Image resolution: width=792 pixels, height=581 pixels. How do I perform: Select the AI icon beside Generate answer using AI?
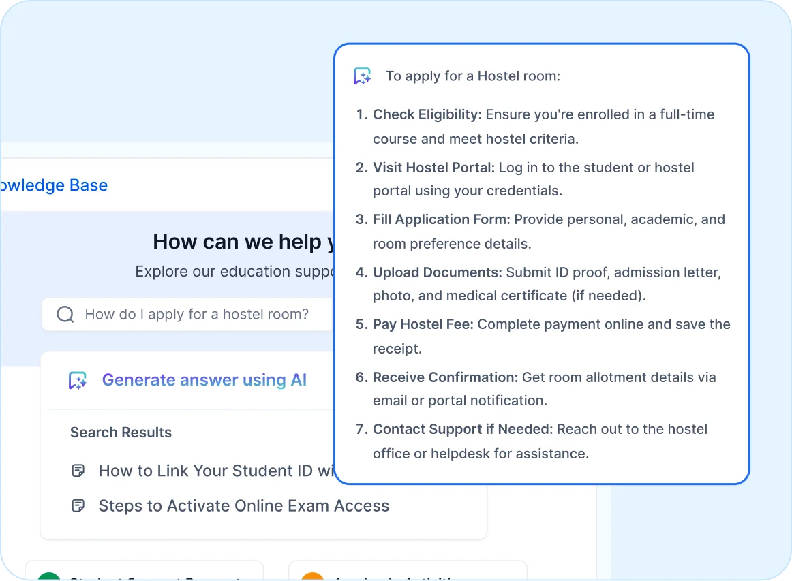click(78, 380)
